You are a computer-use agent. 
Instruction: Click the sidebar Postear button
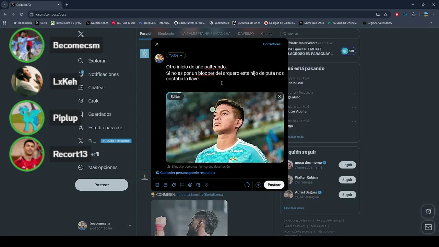pos(102,185)
